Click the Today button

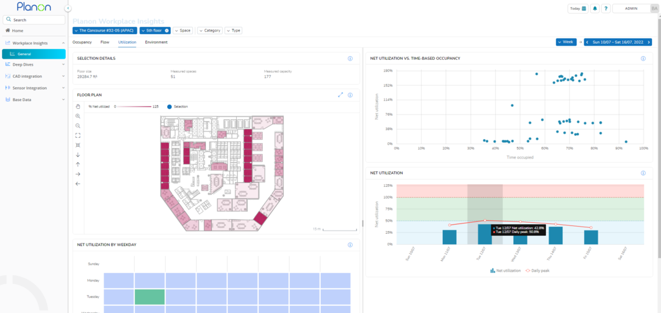point(578,8)
